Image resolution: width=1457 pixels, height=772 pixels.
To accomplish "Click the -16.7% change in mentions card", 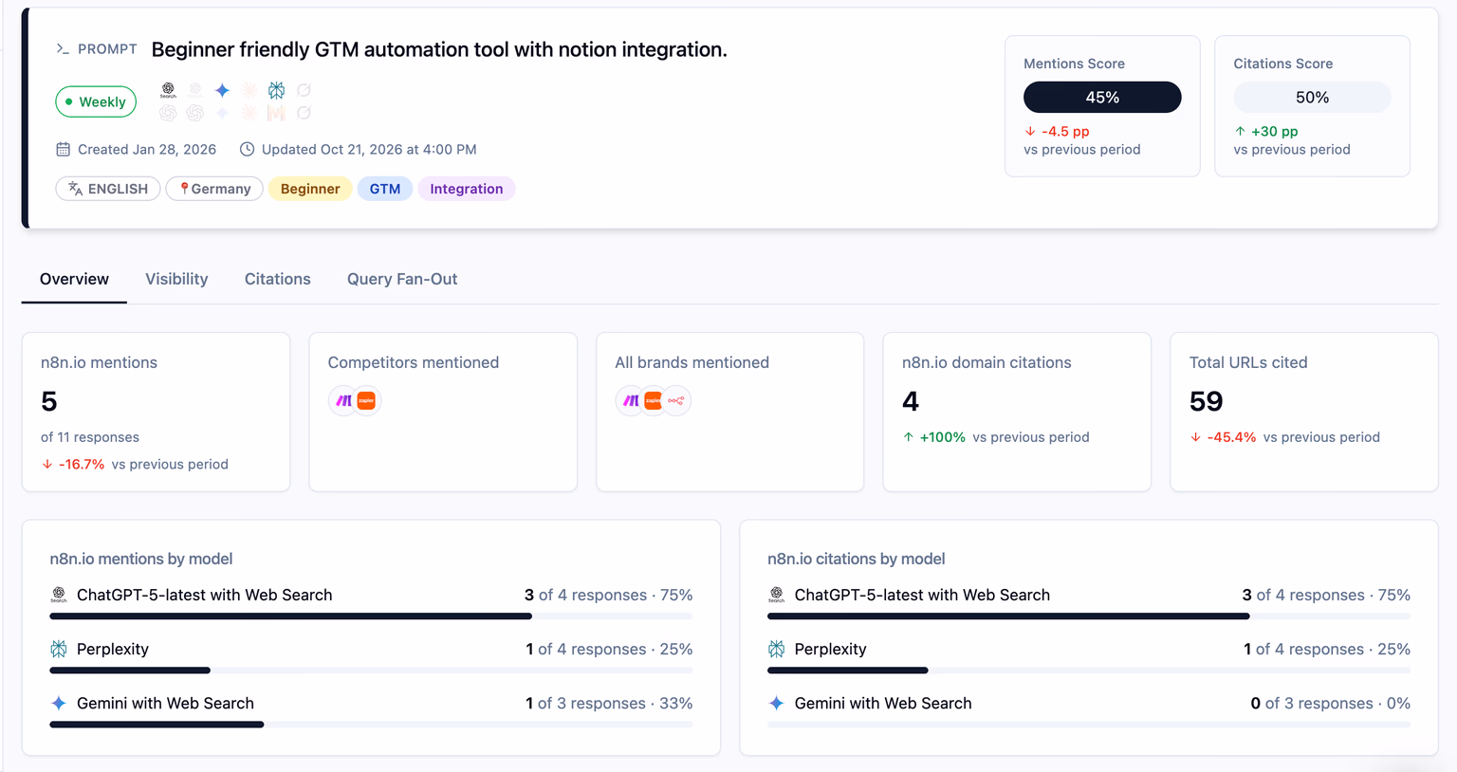I will [82, 464].
